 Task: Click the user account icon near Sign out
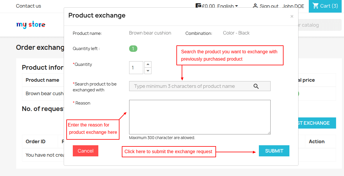pos(255,6)
